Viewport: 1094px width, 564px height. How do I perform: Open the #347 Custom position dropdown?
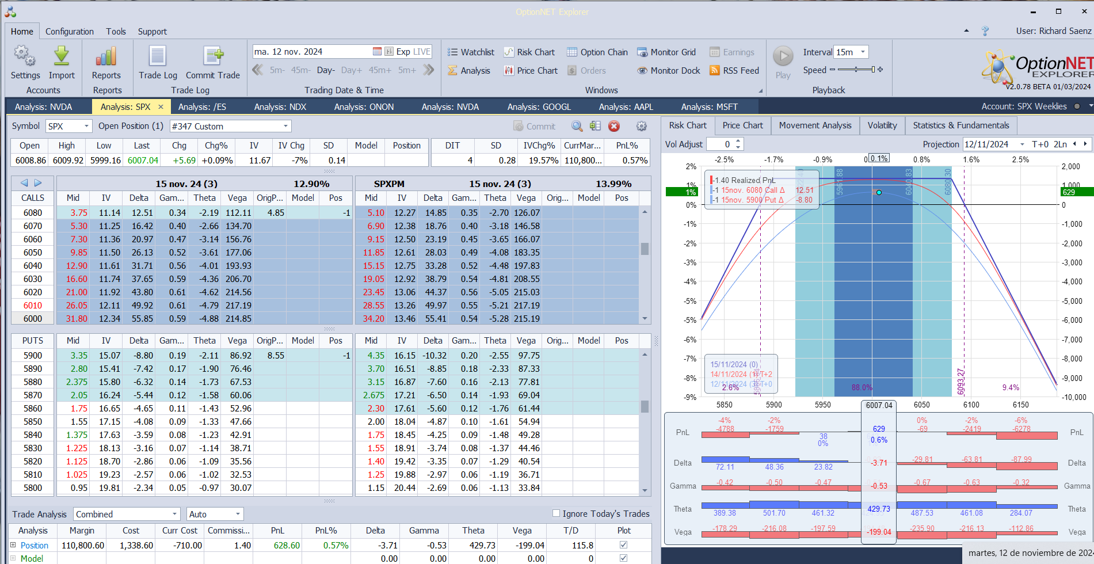[285, 126]
